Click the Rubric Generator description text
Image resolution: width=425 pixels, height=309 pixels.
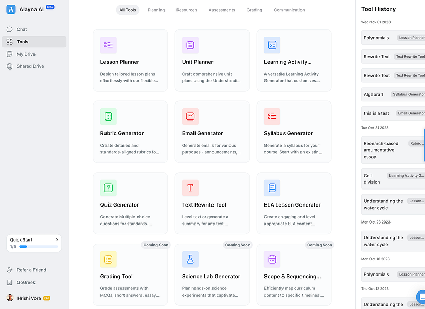[130, 149]
